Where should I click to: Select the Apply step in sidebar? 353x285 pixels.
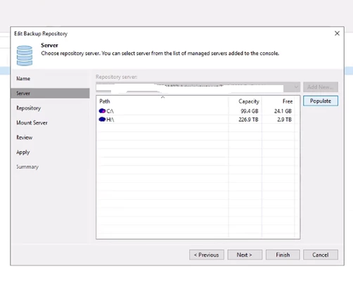(x=23, y=153)
